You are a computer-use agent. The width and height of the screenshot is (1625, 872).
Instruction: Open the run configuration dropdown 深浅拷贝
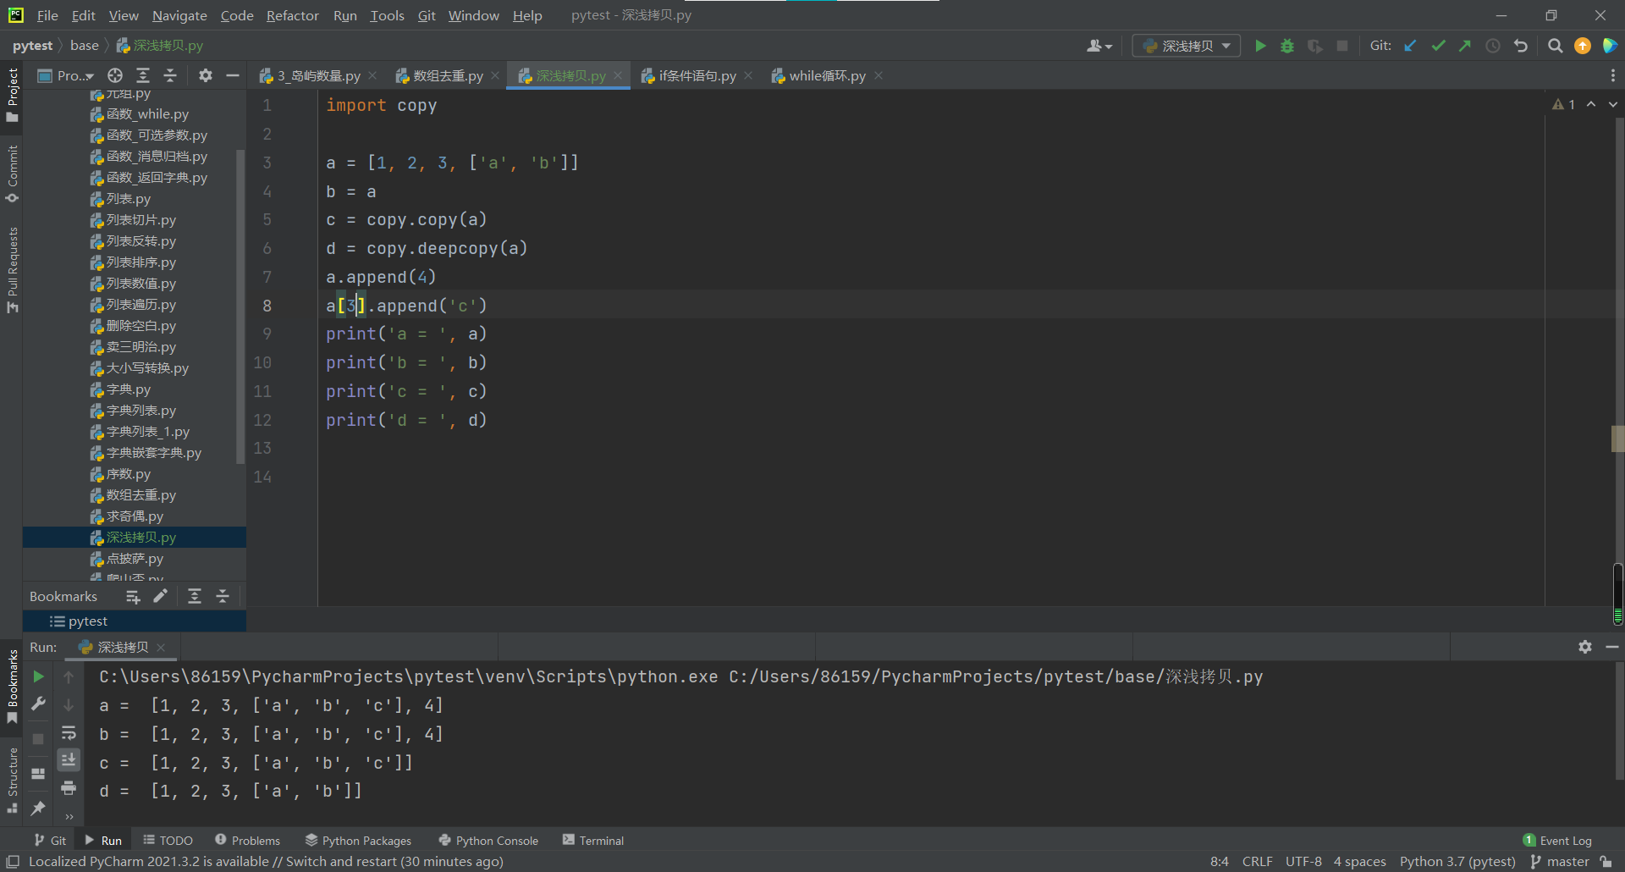[x=1187, y=46]
